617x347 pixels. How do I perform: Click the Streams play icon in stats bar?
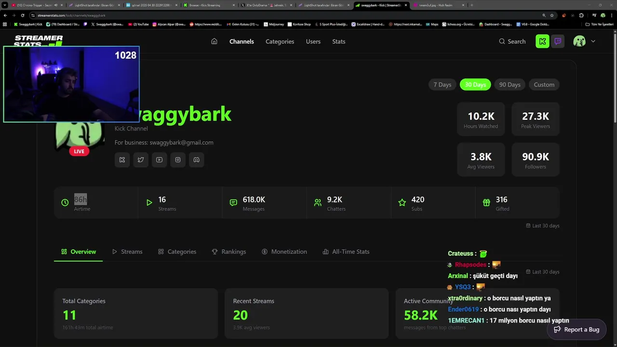(149, 203)
